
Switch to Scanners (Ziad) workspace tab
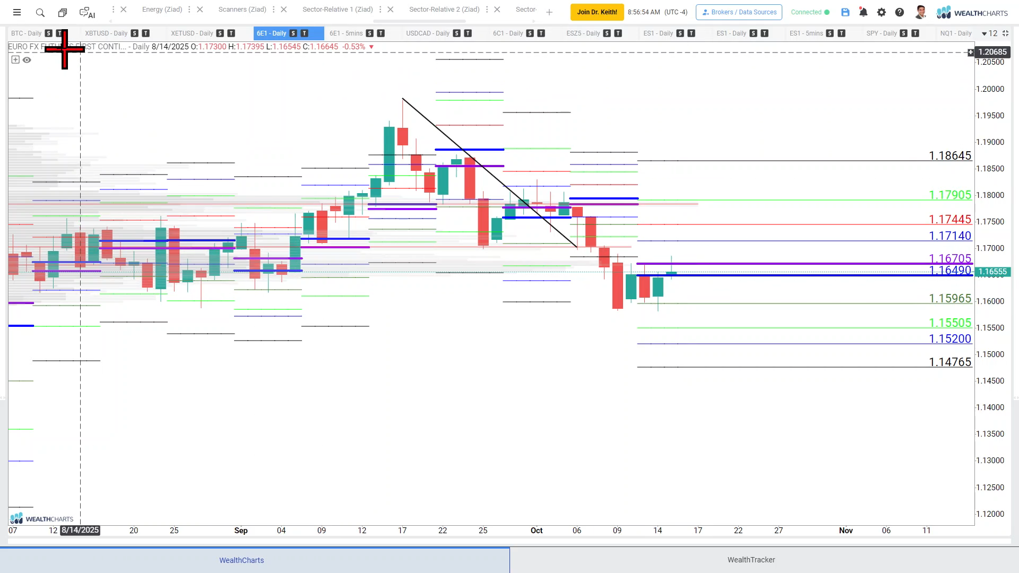(x=242, y=10)
